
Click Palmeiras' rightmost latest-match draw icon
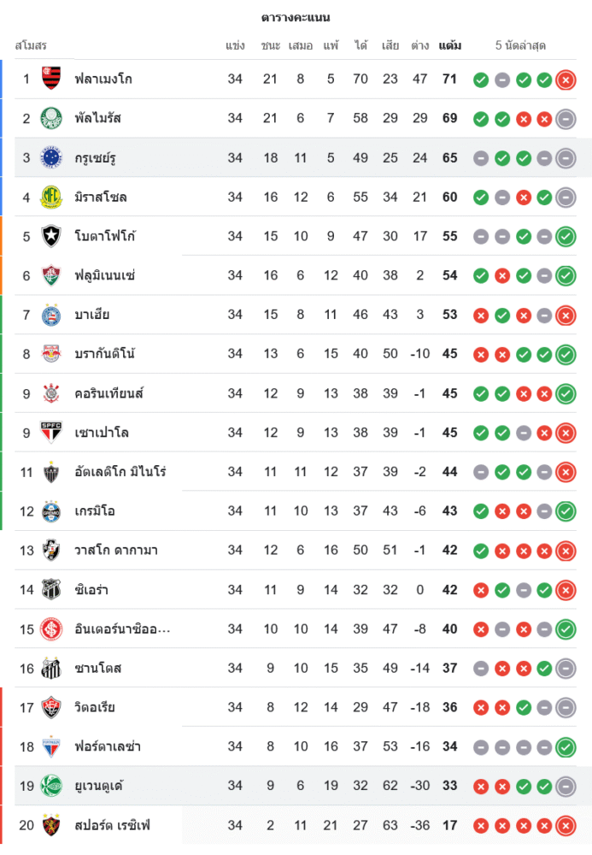(x=565, y=119)
